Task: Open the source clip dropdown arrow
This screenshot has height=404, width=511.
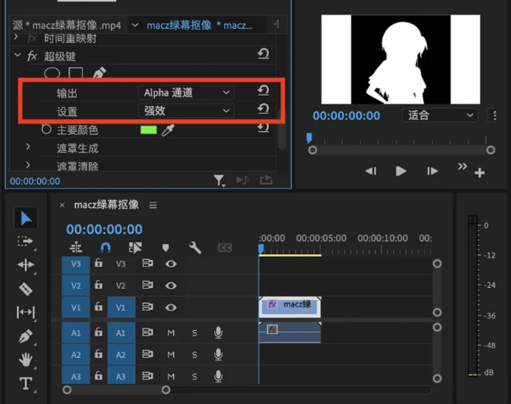Action: pos(135,25)
